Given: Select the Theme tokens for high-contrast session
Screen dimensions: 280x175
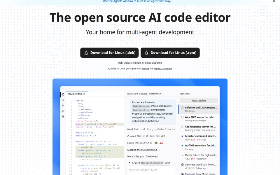Looking at the screenshot, I should [199, 157].
